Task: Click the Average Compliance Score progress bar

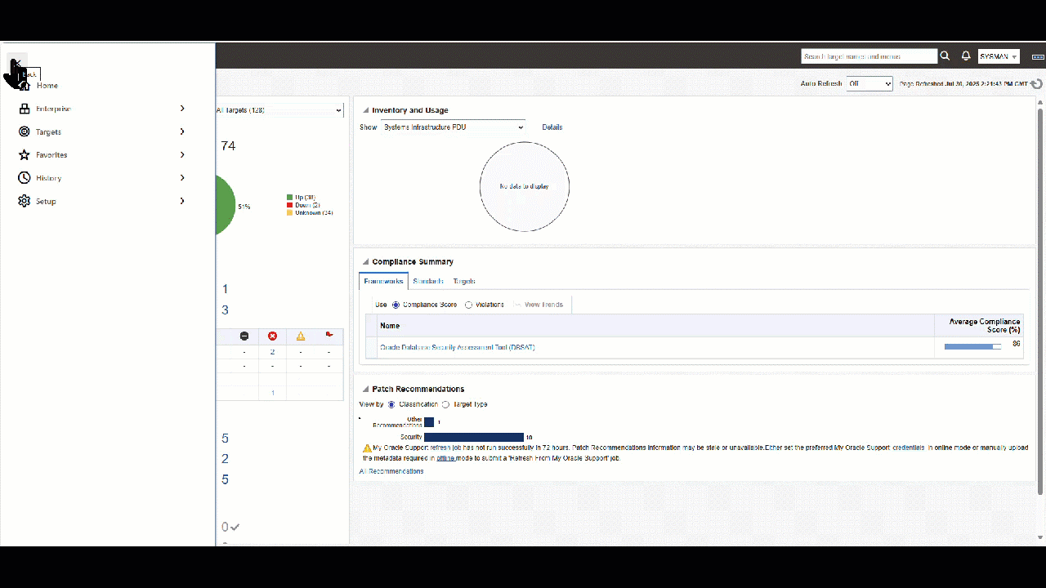Action: pos(972,347)
